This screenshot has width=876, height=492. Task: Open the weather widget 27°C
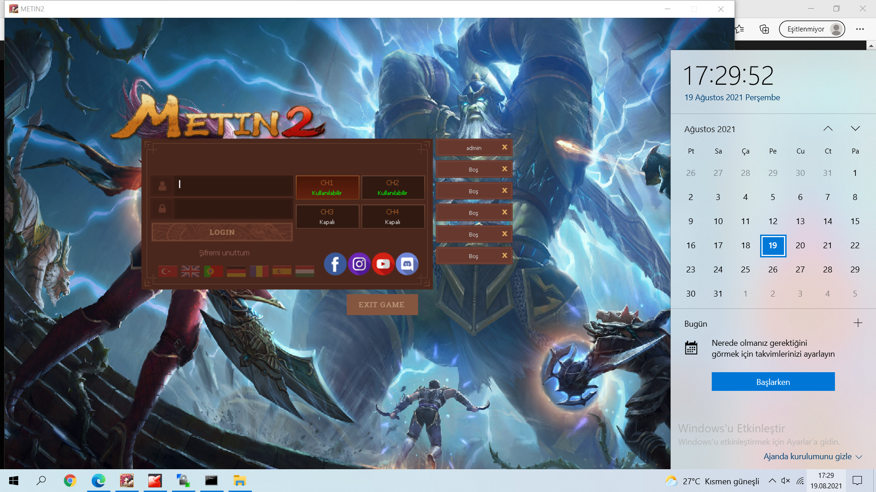tap(712, 481)
